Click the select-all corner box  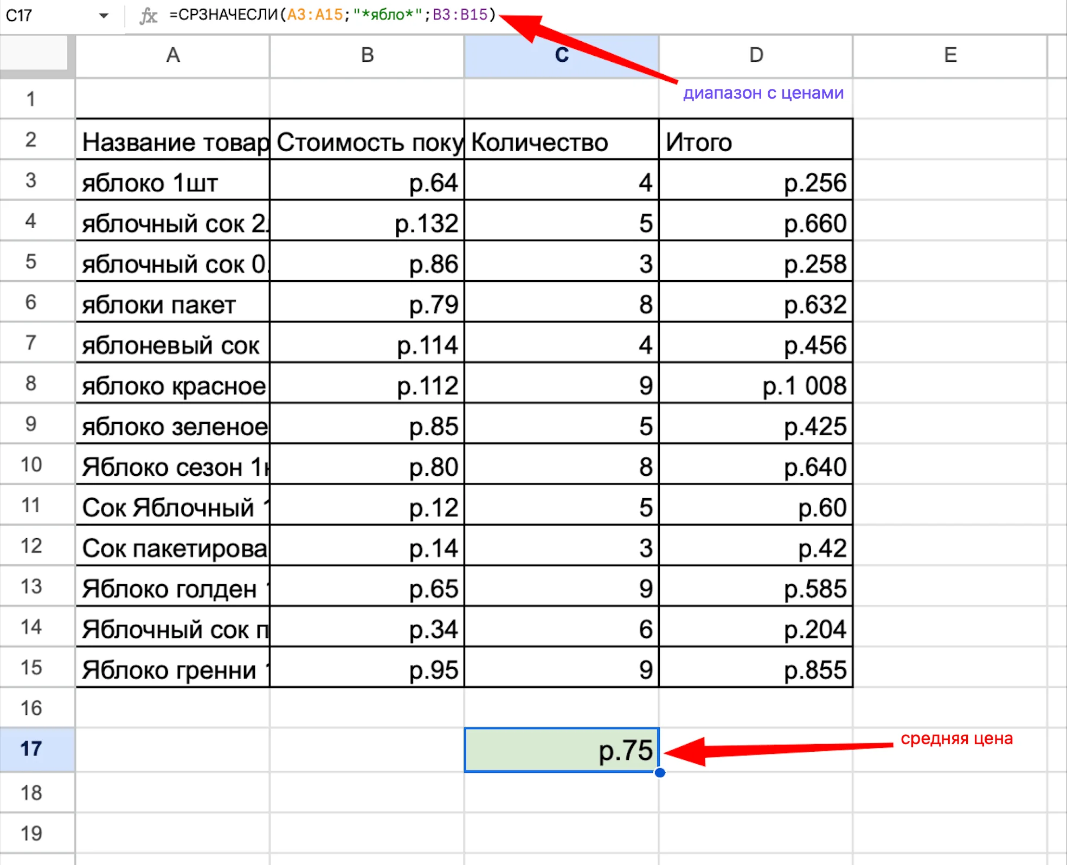[x=34, y=53]
